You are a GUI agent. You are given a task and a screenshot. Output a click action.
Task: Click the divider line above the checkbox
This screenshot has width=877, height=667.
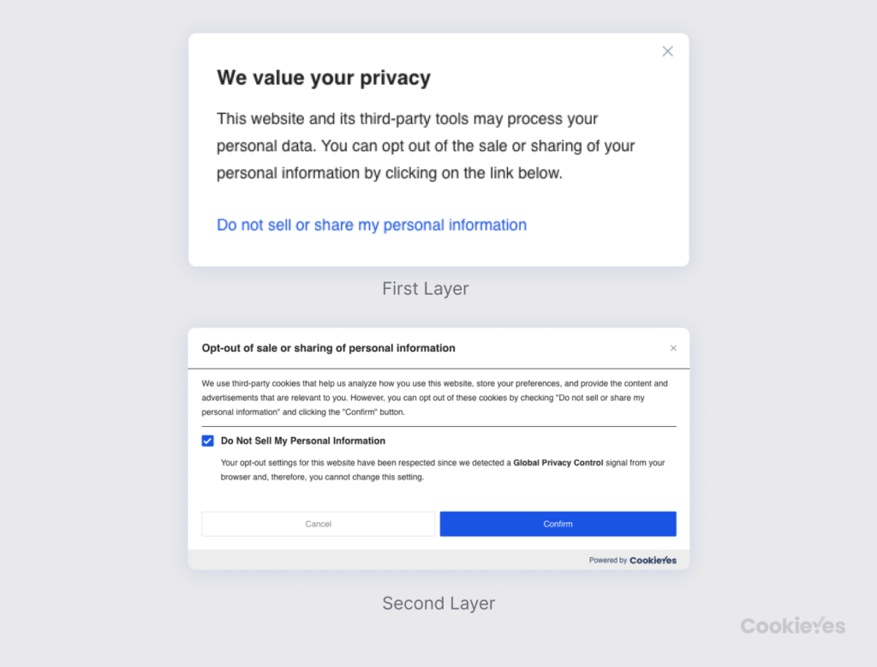click(438, 426)
